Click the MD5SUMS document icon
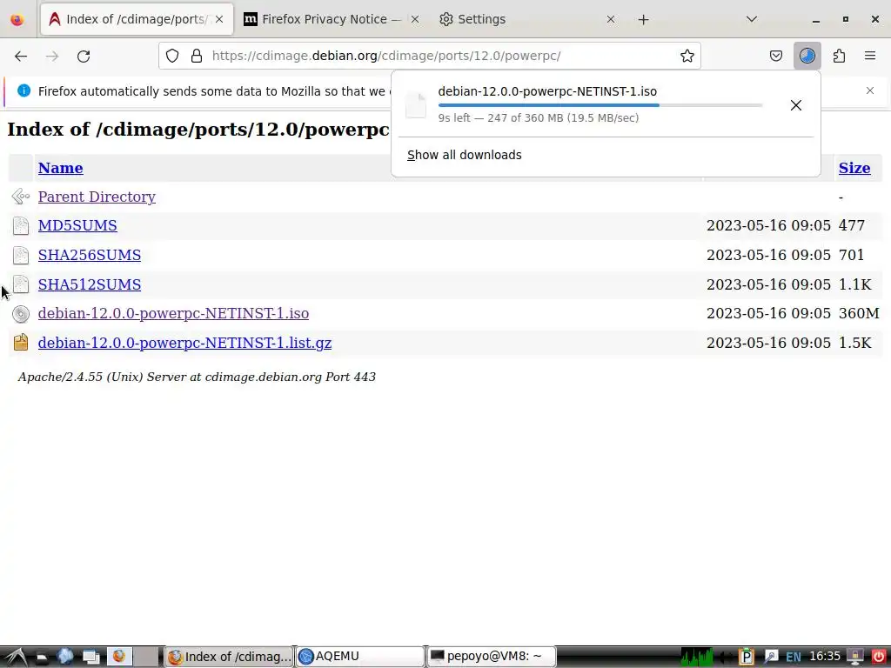The image size is (891, 668). coord(21,226)
